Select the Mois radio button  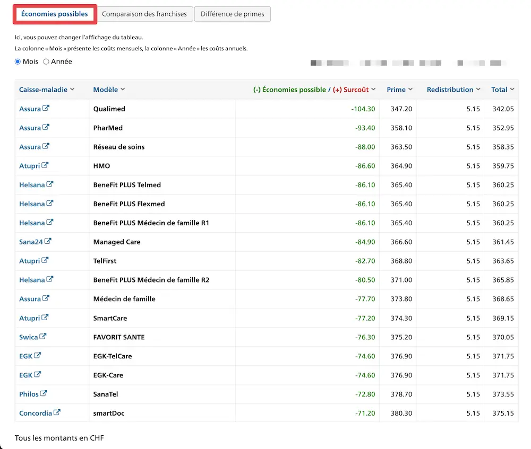(x=18, y=61)
